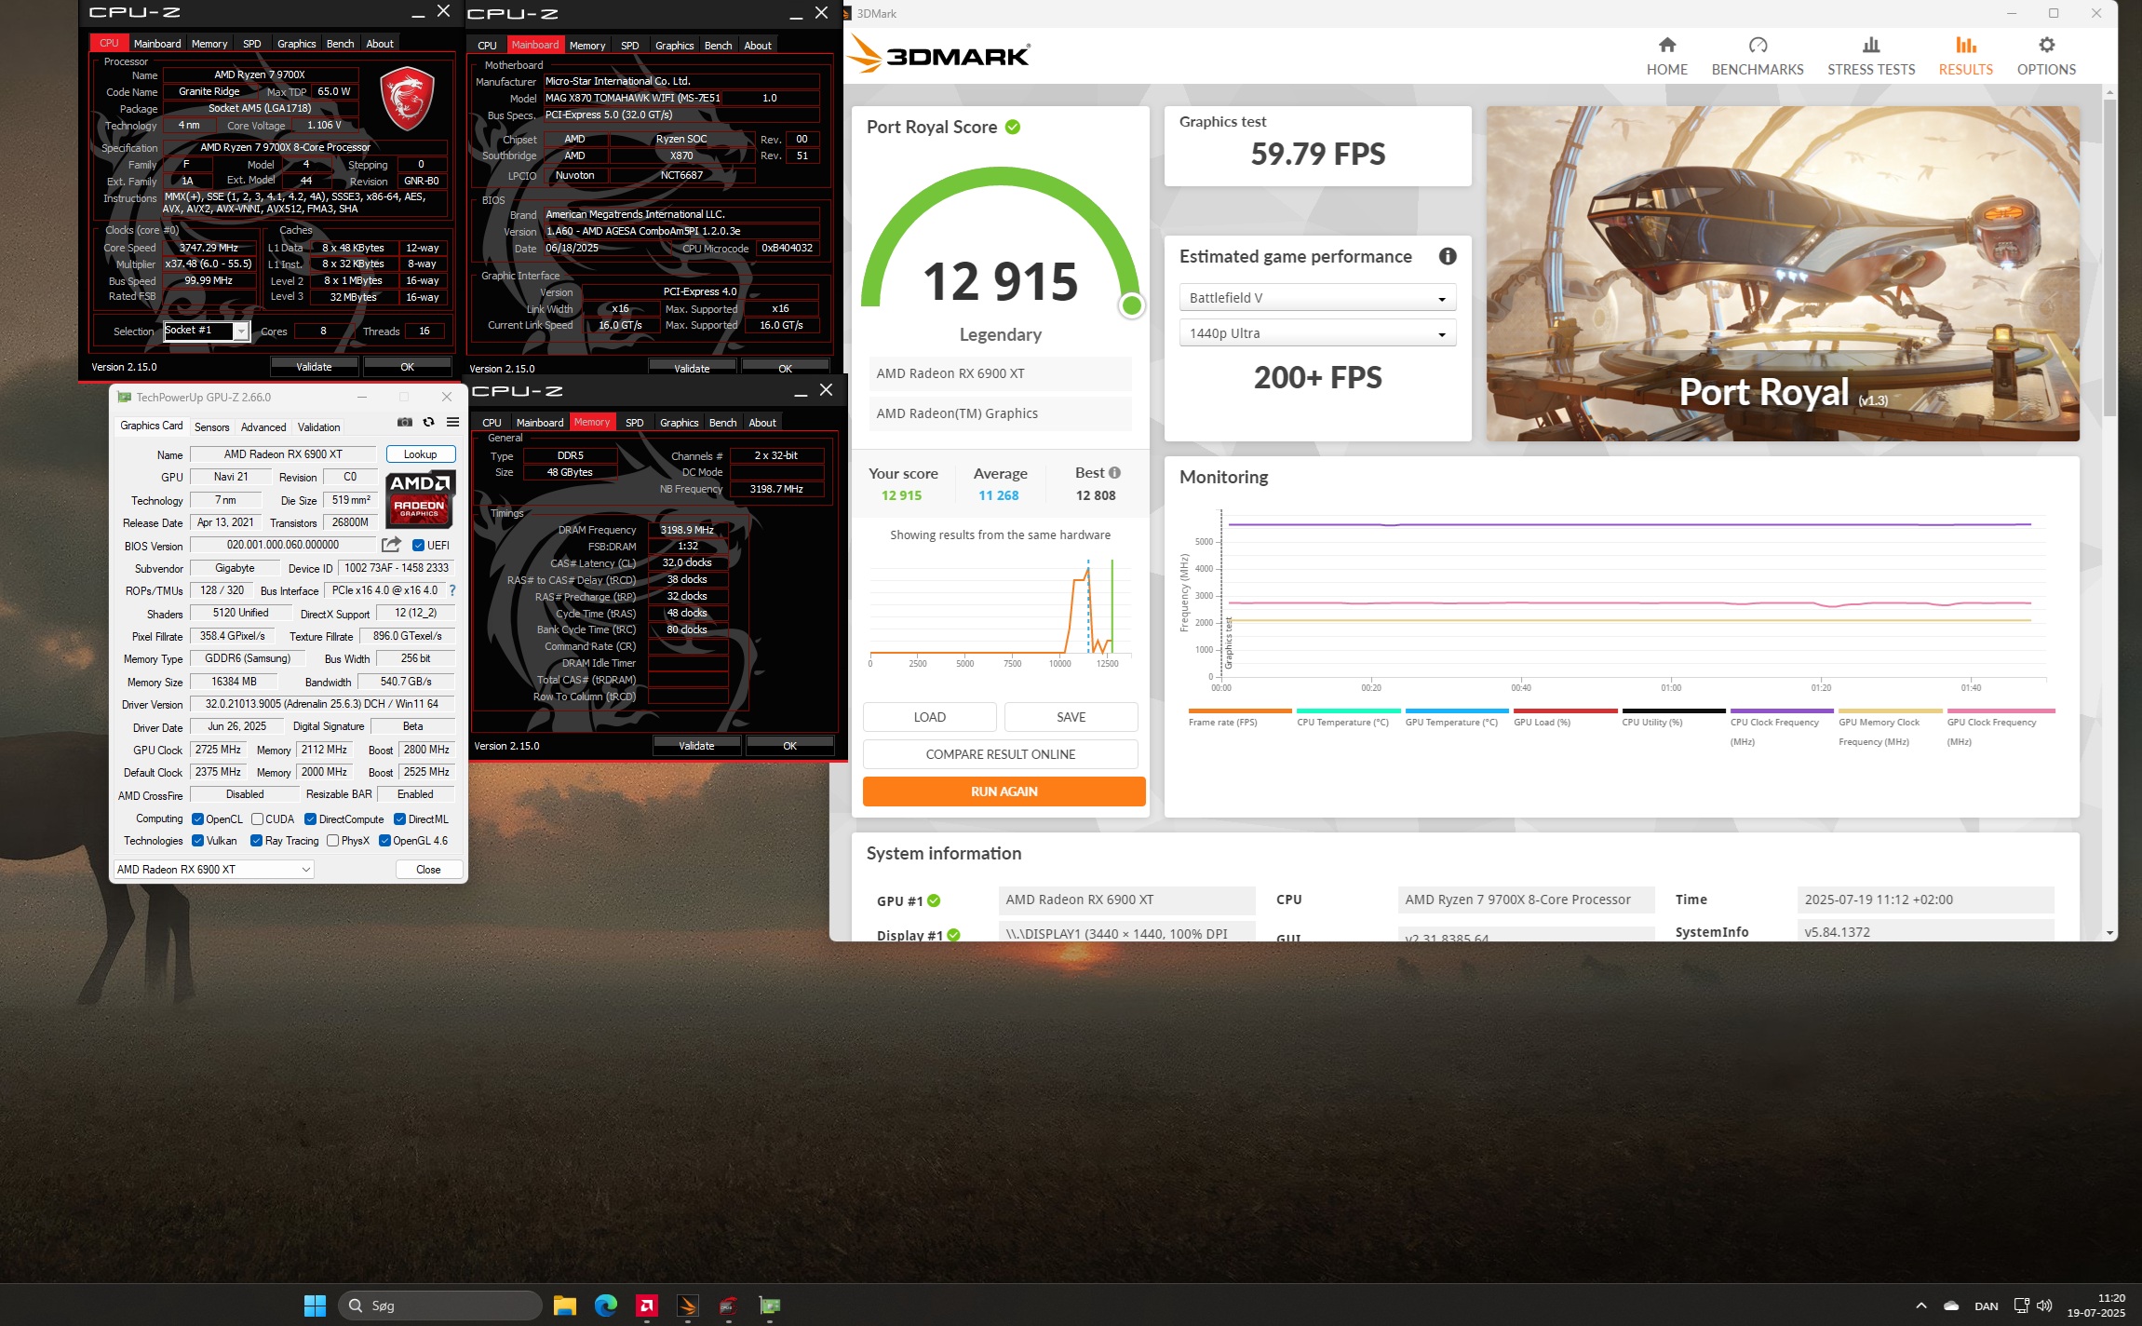The image size is (2142, 1326).
Task: Open GPU-Z hamburger menu
Action: click(452, 422)
